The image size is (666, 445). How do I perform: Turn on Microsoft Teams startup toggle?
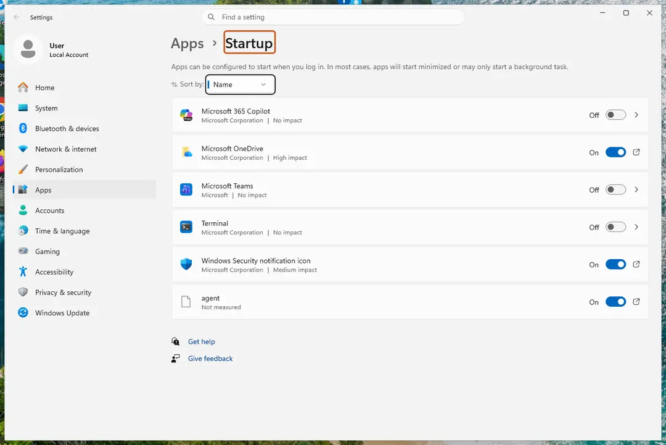(x=615, y=189)
